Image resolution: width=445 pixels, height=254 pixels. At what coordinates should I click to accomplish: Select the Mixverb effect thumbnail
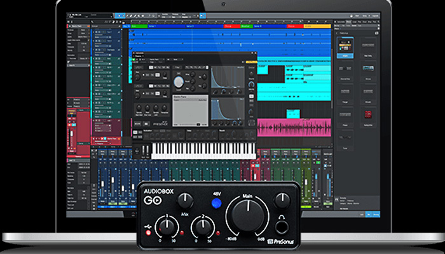pyautogui.click(x=368, y=94)
